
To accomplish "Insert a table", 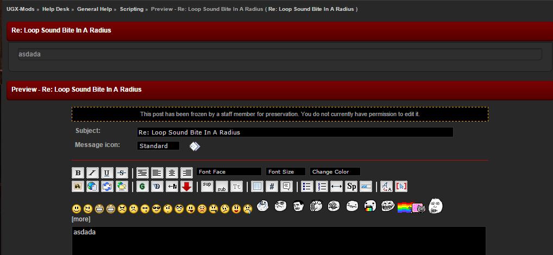I will point(257,186).
